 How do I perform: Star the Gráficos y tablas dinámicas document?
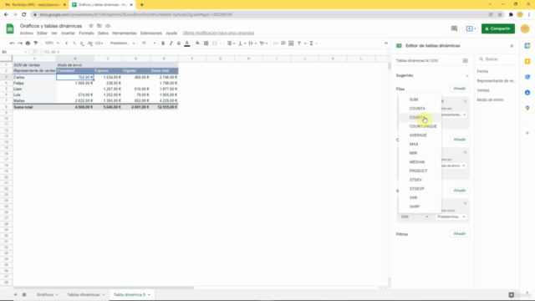click(91, 26)
